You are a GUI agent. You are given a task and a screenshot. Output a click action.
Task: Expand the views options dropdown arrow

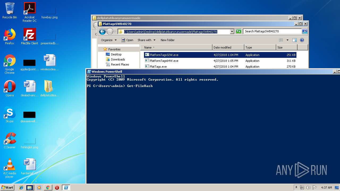[287, 40]
